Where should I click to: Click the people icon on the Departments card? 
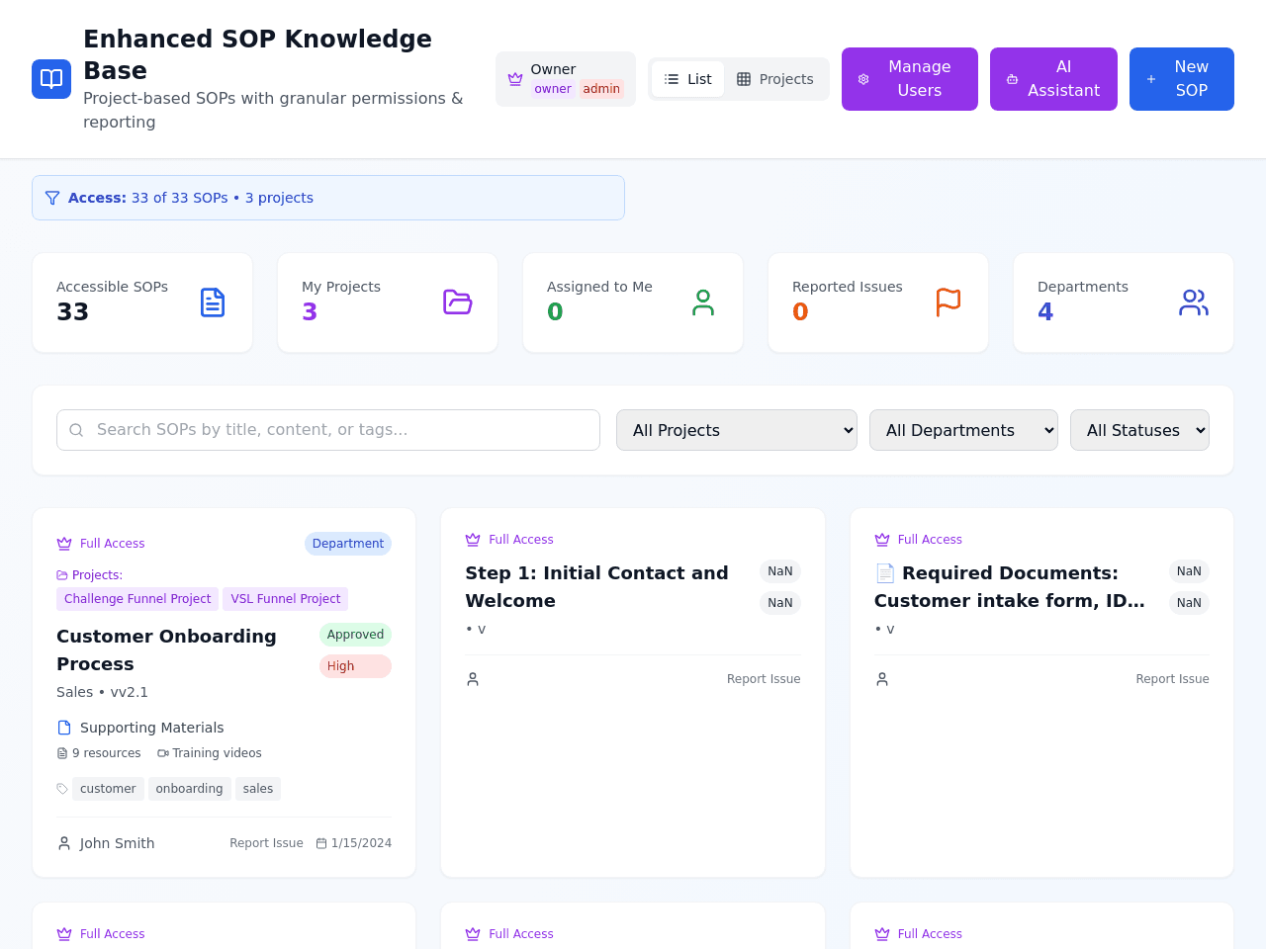[1194, 302]
